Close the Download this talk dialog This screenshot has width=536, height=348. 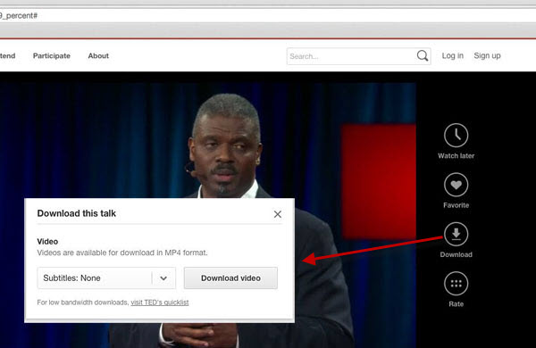coord(278,214)
